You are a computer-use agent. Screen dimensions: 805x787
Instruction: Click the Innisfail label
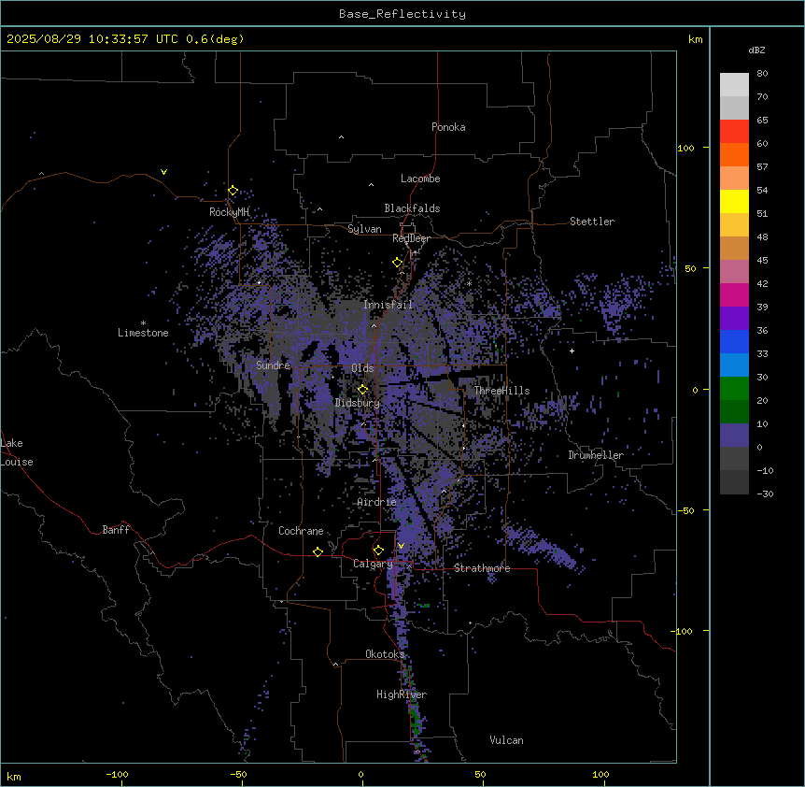click(x=388, y=305)
